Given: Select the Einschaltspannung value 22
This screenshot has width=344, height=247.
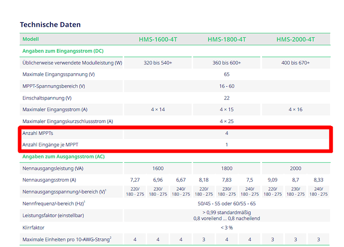Looking at the screenshot, I should point(227,98).
